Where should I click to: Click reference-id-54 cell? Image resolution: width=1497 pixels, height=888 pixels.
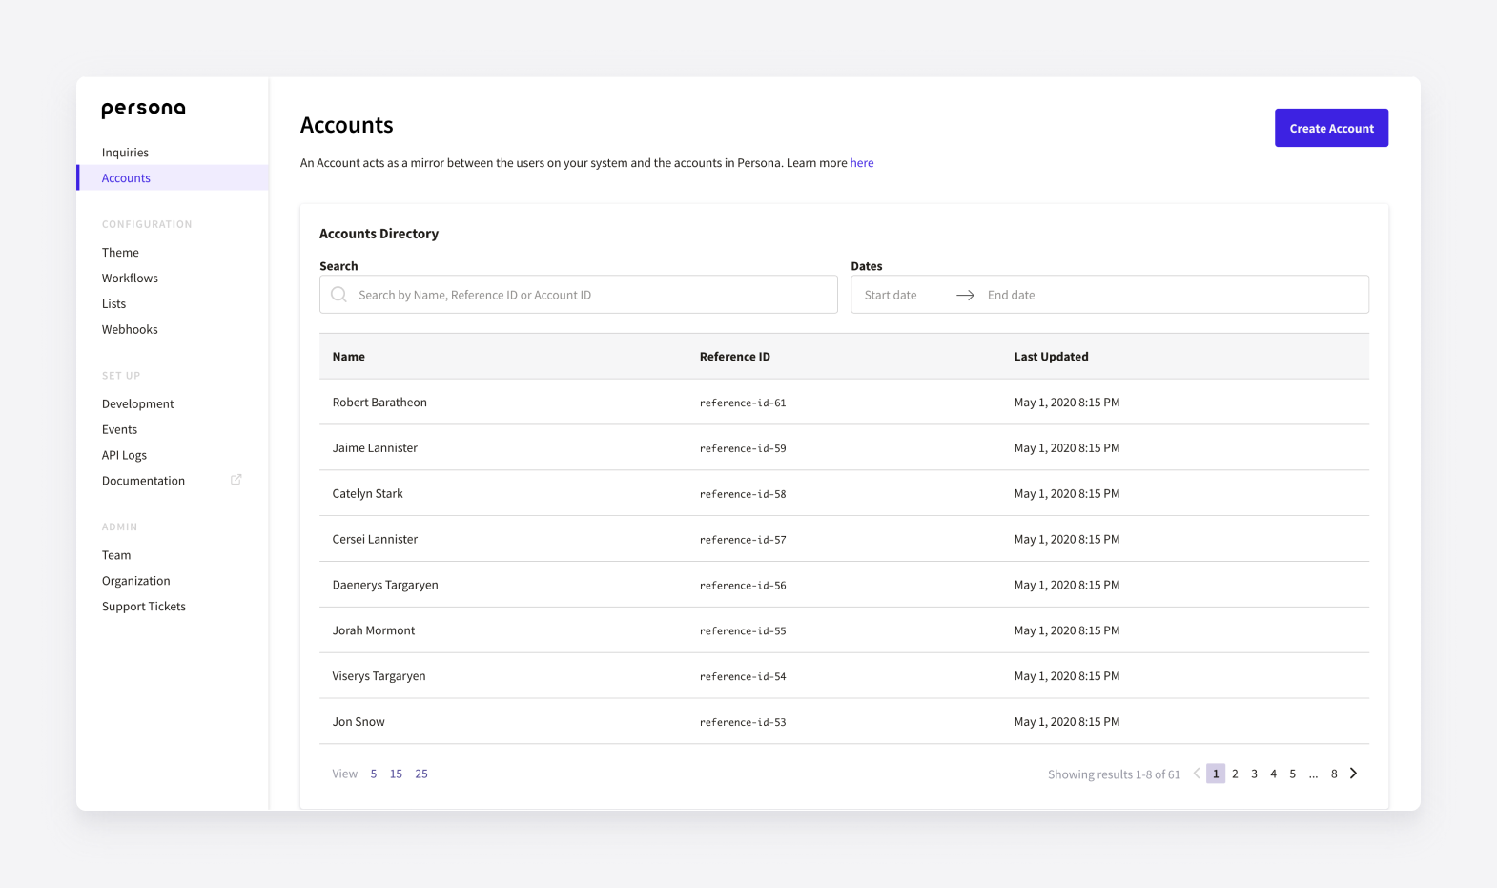click(743, 677)
